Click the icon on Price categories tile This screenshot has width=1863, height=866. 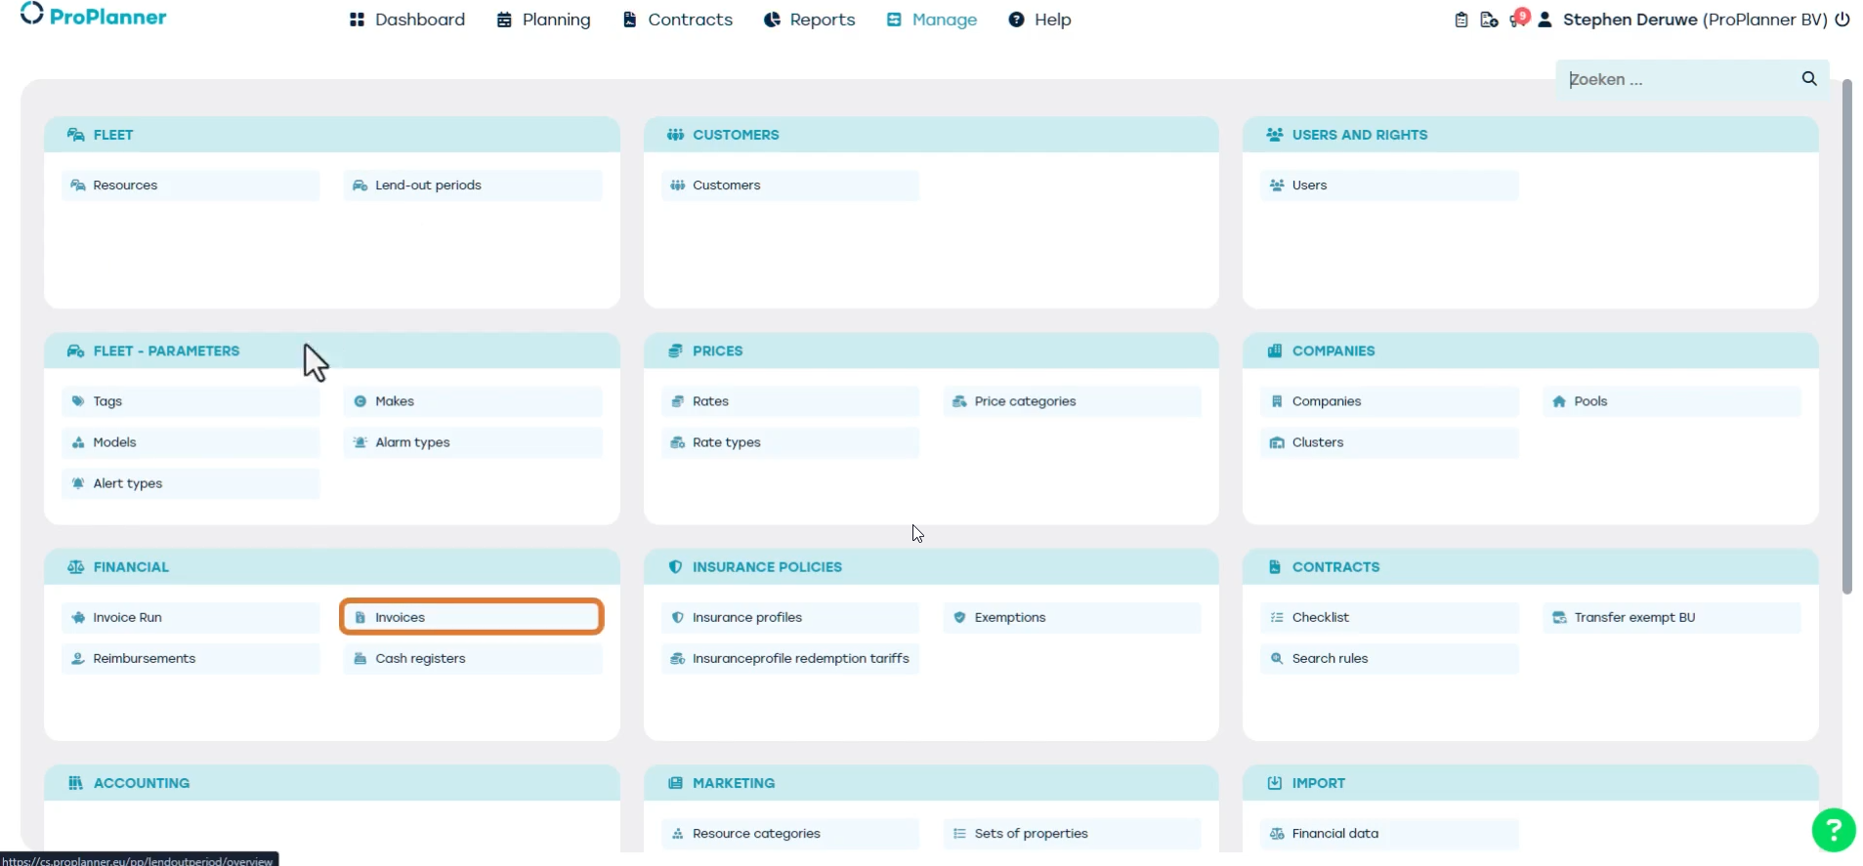(959, 401)
